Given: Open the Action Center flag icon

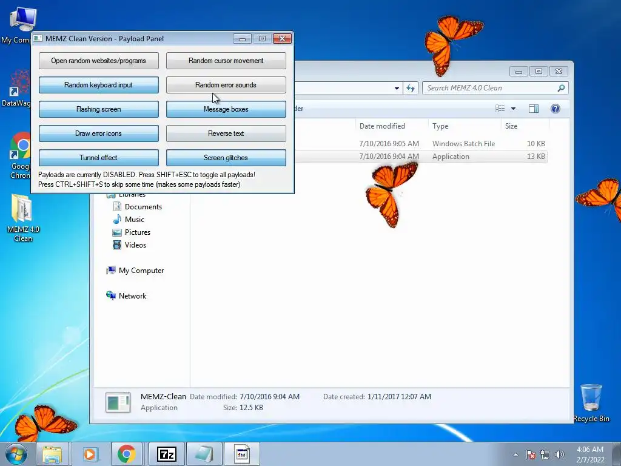Looking at the screenshot, I should [x=531, y=454].
